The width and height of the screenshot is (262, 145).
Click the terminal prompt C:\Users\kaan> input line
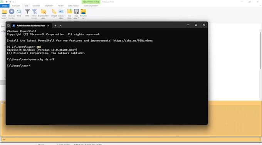pyautogui.click(x=18, y=66)
